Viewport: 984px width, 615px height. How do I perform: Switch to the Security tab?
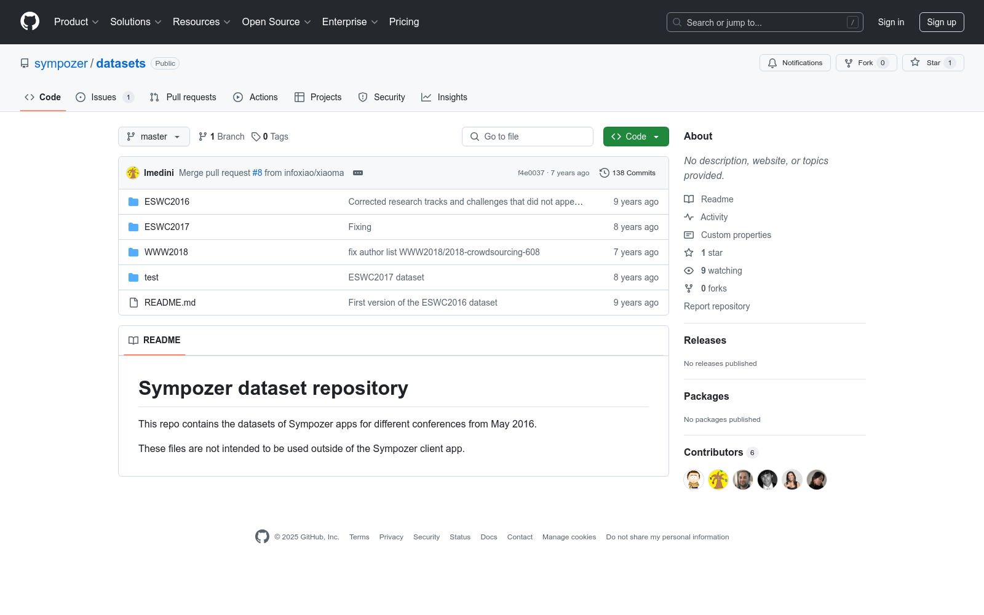[x=382, y=97]
